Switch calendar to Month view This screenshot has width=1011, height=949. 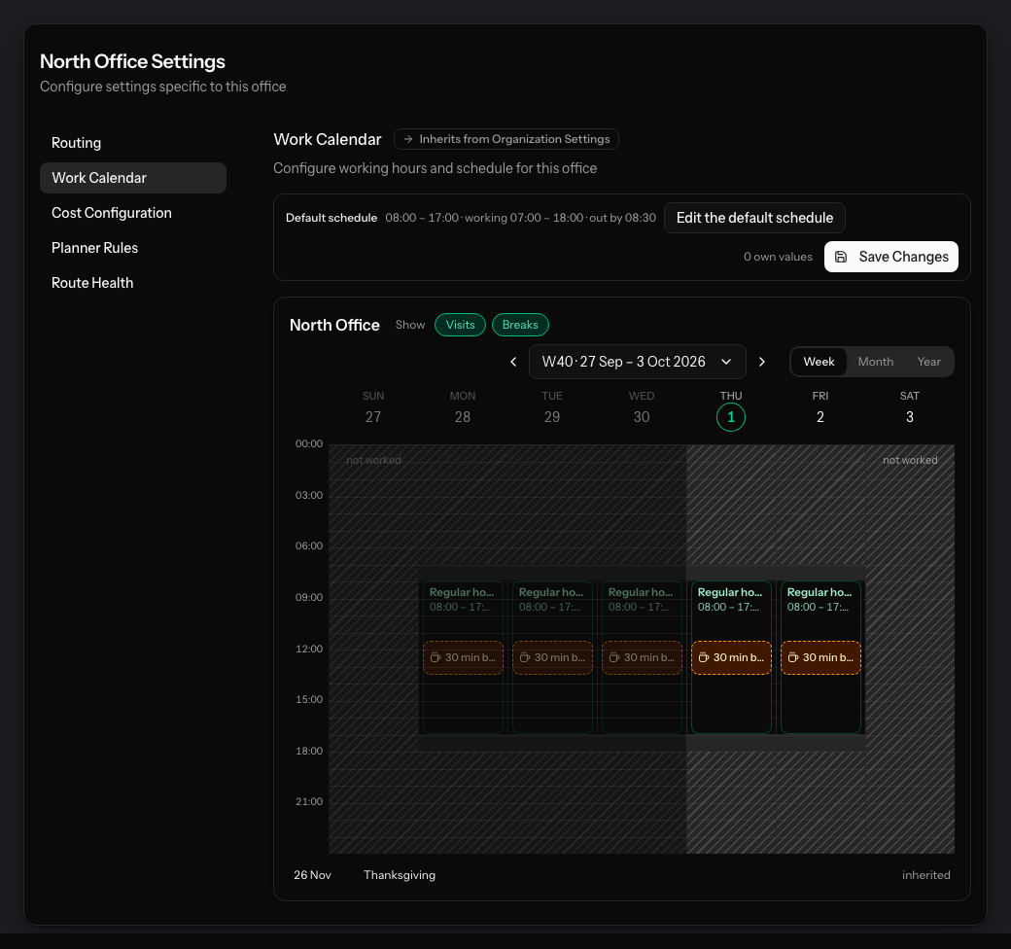click(876, 362)
